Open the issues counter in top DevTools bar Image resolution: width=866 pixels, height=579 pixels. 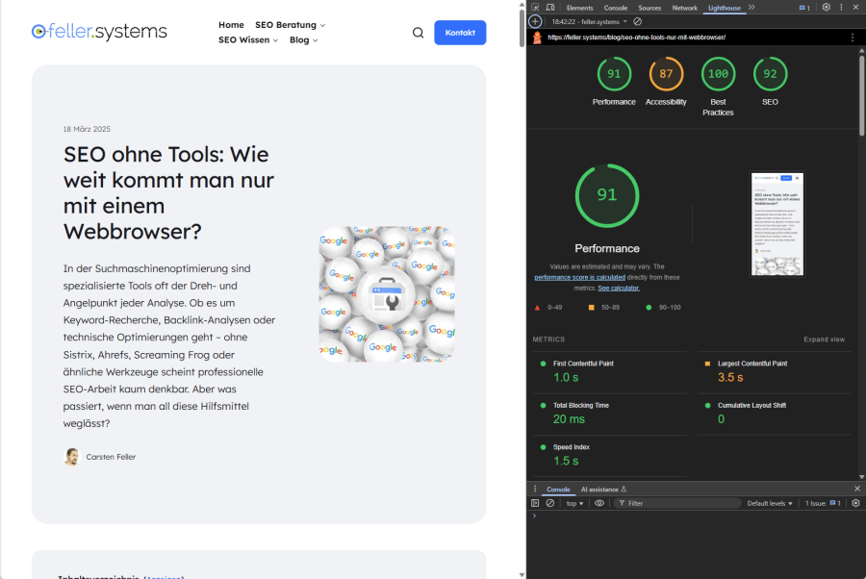click(x=804, y=8)
